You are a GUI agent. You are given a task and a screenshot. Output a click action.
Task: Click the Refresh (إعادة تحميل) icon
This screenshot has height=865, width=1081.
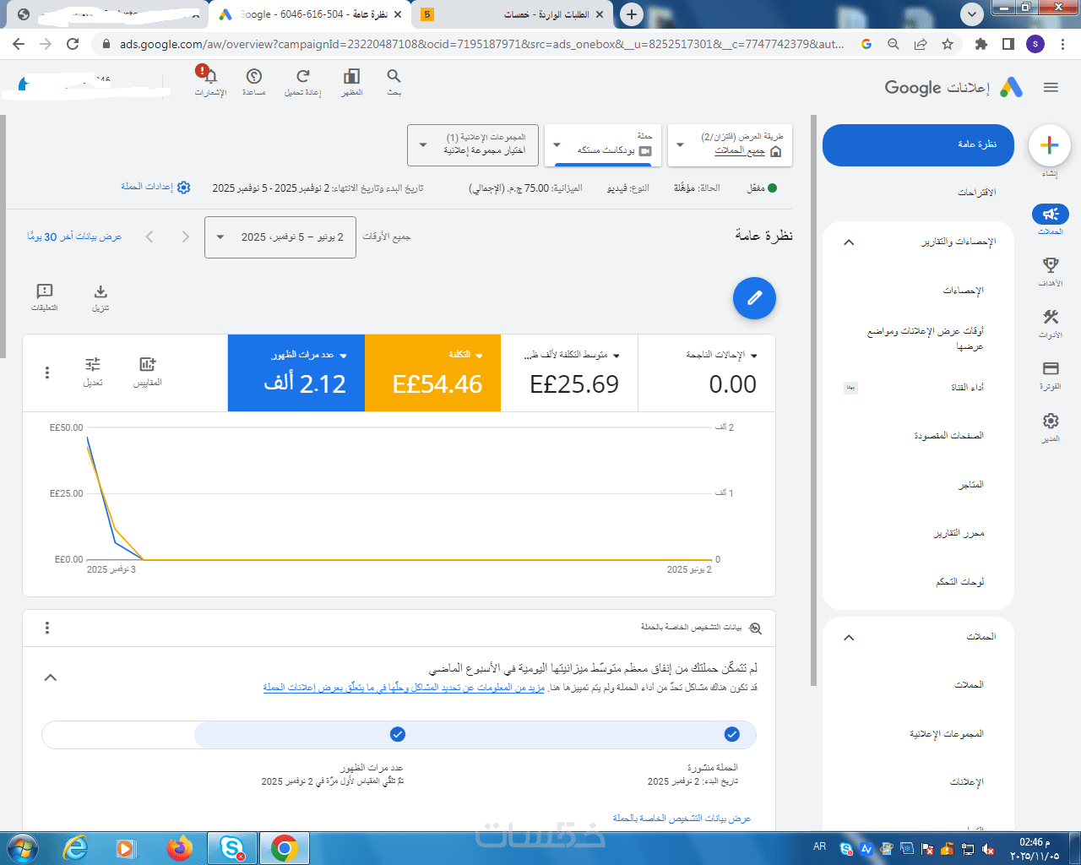[303, 76]
